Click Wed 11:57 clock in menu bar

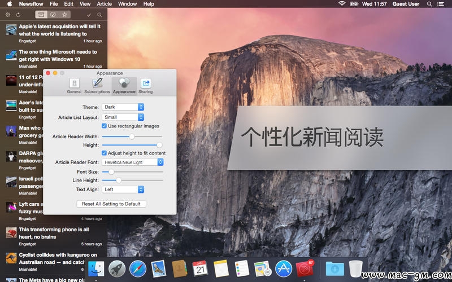[374, 4]
